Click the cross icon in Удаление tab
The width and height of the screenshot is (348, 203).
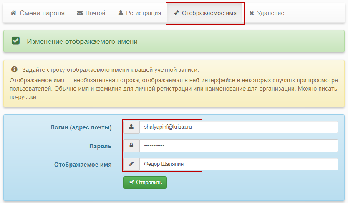pyautogui.click(x=252, y=13)
